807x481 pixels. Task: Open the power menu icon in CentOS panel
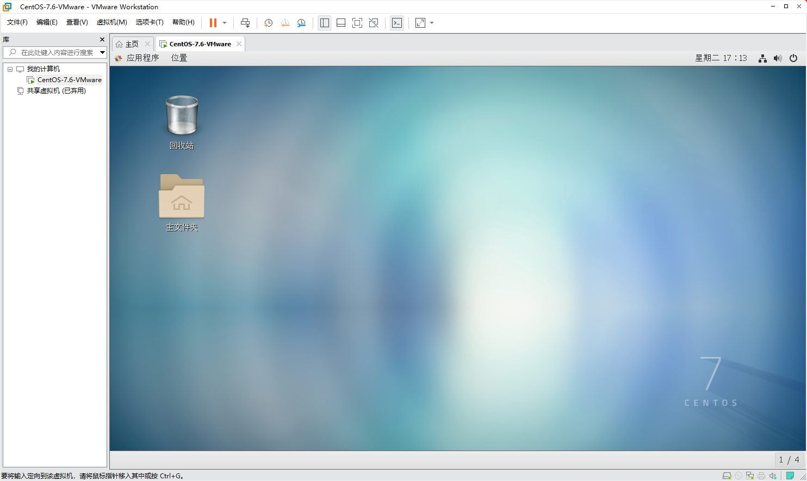(793, 58)
